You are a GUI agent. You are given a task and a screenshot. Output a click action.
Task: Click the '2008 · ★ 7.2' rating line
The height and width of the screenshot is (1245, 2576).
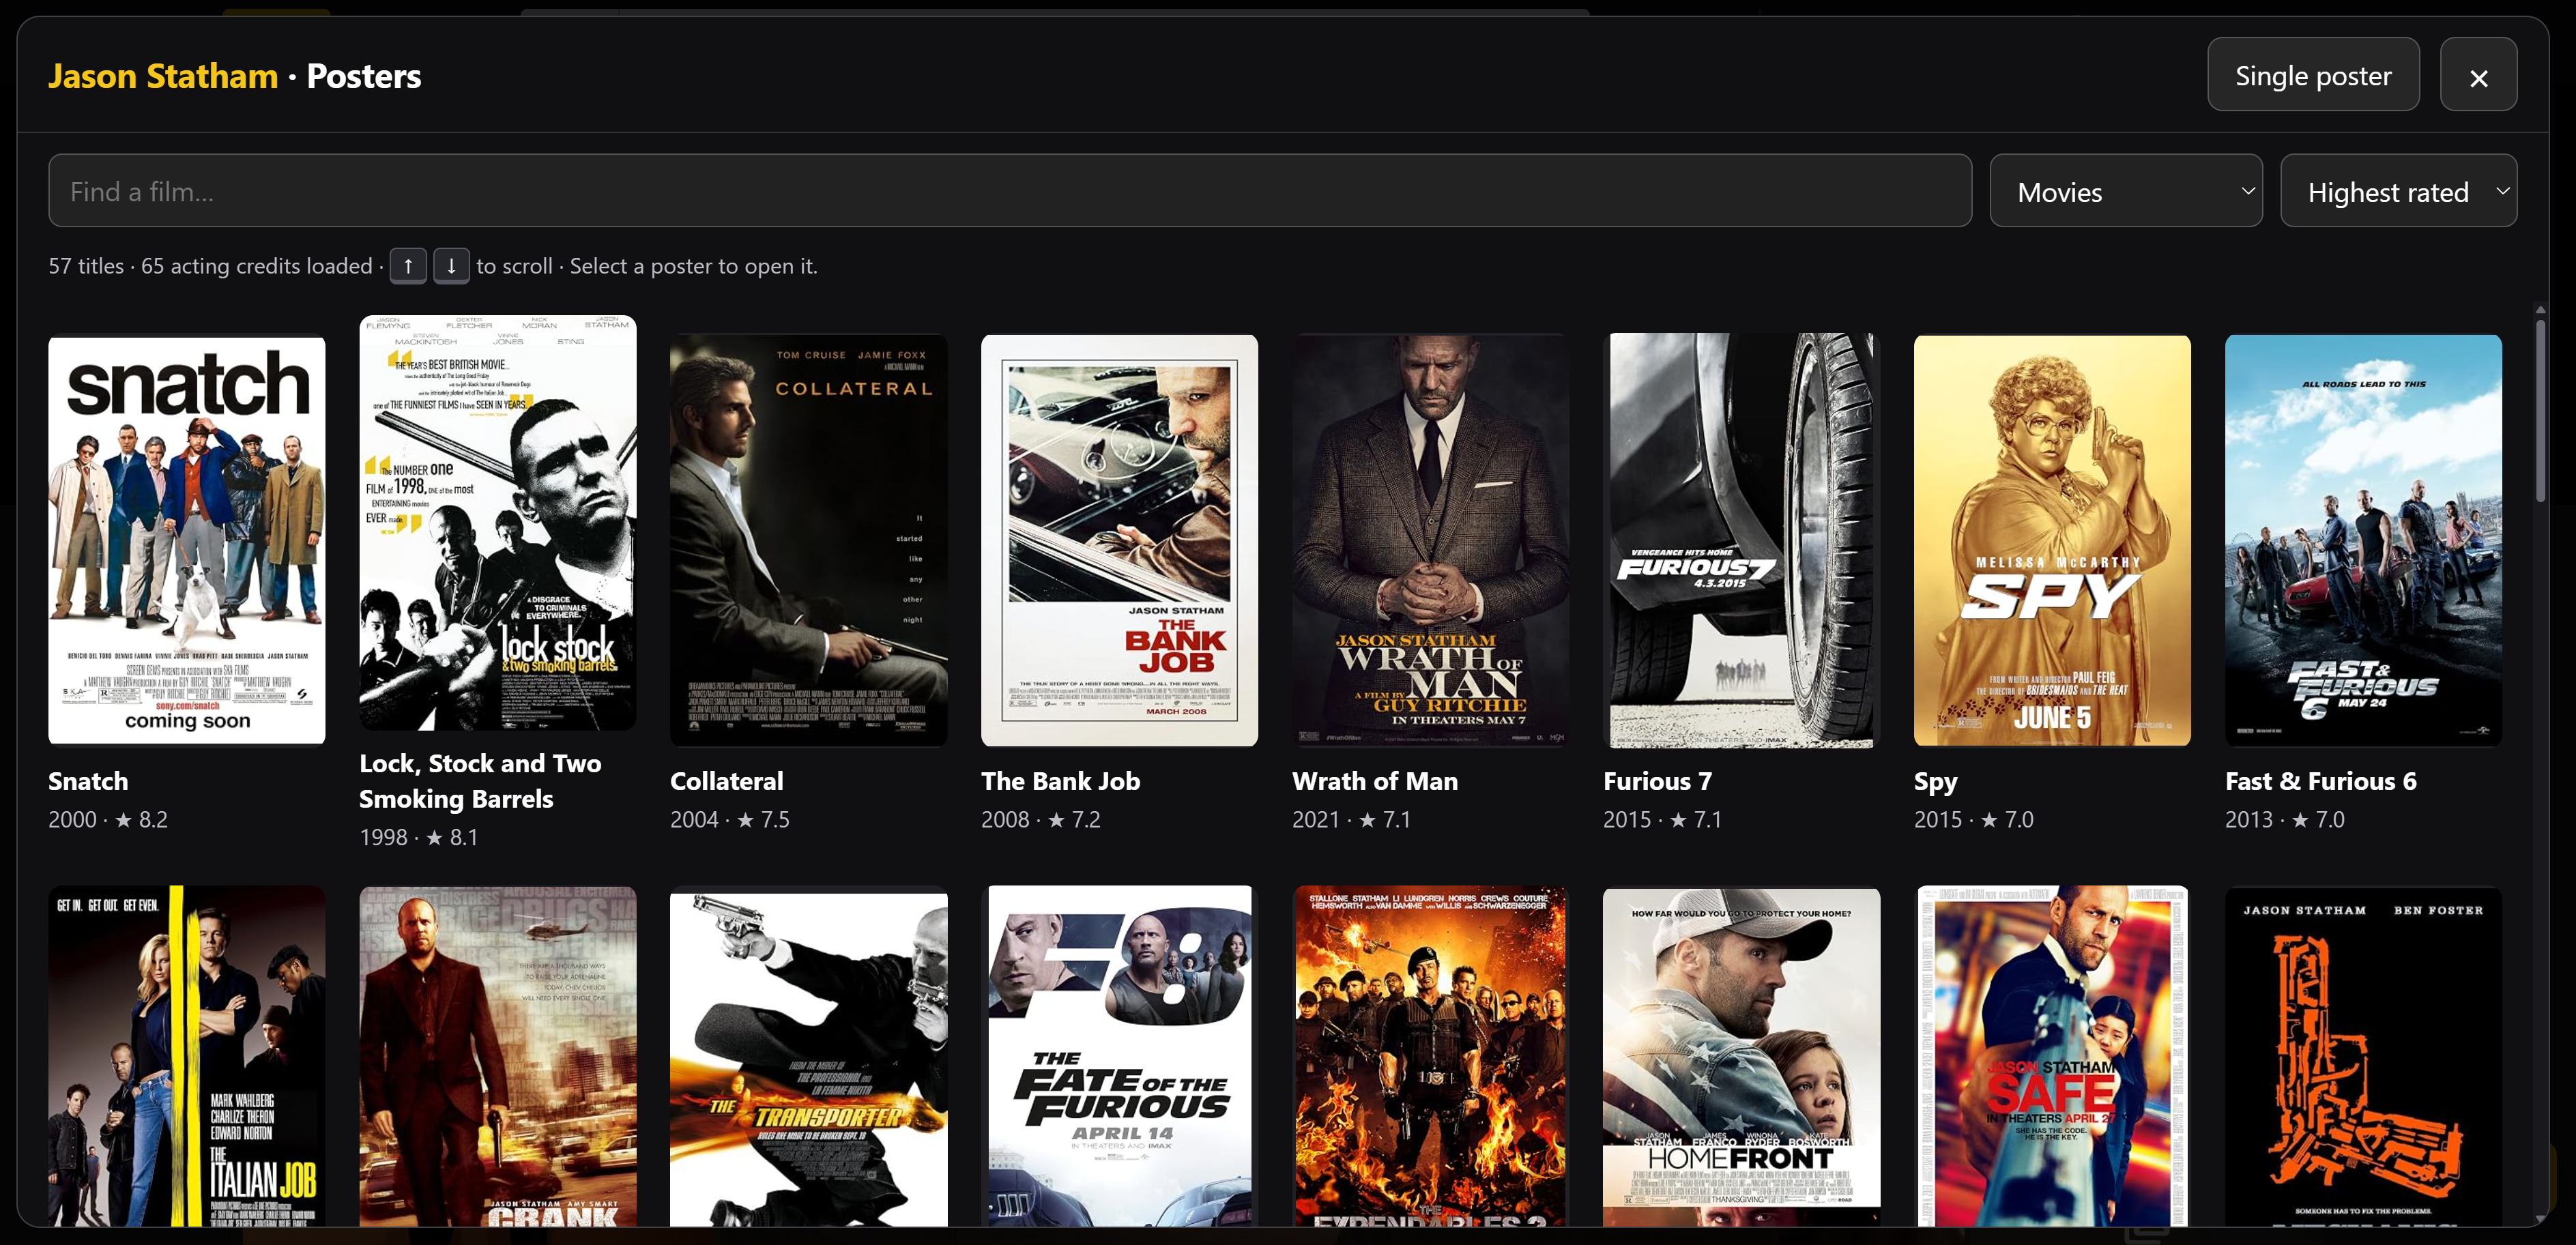[x=1041, y=819]
